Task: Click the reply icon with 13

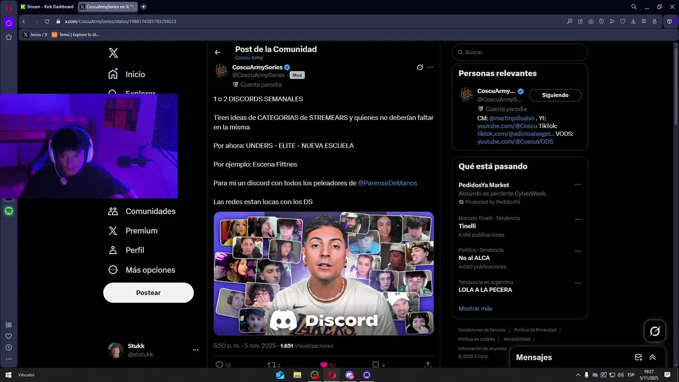Action: pos(220,365)
